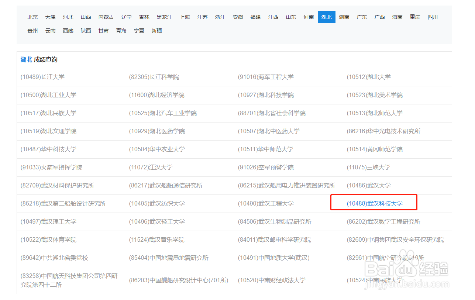The image size is (475, 300).
Task: Click (91016)海军工程大学 link
Action: [x=266, y=77]
